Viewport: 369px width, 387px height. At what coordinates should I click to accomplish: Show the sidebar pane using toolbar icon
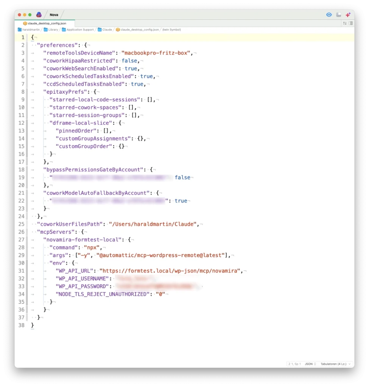click(x=339, y=15)
